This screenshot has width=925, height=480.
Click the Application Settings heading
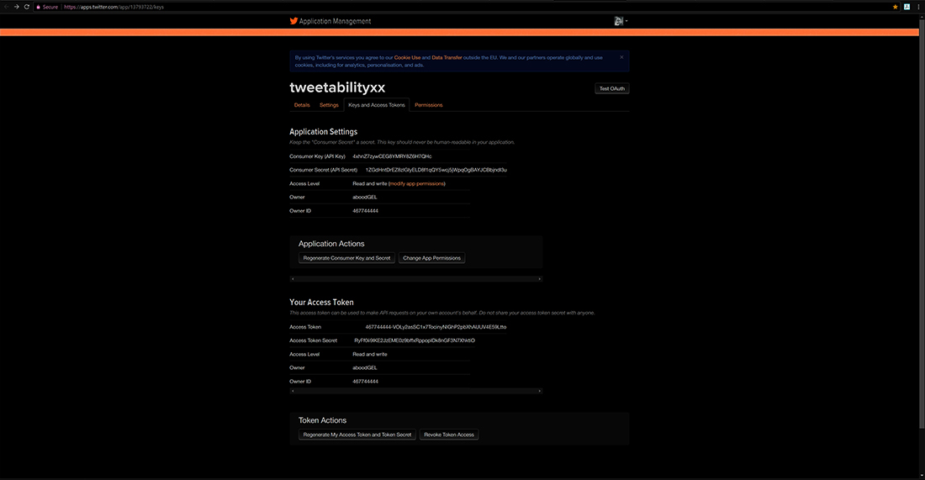tap(323, 131)
